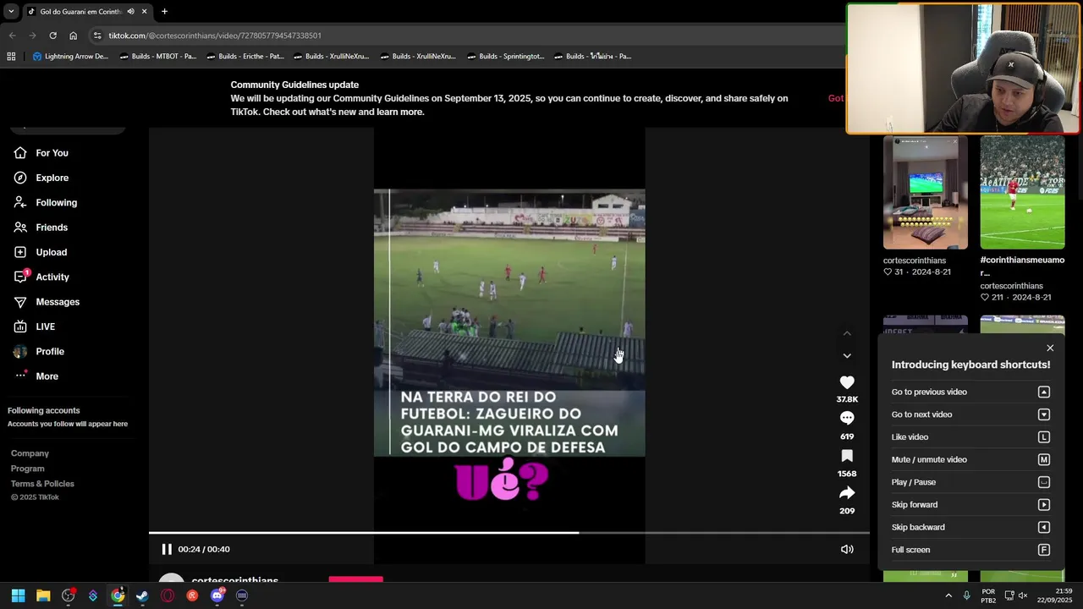Viewport: 1083px width, 609px height.
Task: Go to the browser home page
Action: coord(73,36)
